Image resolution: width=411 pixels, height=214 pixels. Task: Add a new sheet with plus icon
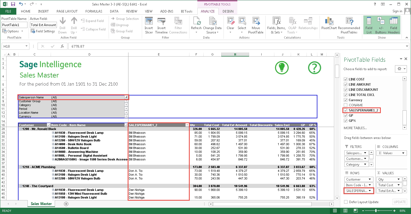[66, 204]
